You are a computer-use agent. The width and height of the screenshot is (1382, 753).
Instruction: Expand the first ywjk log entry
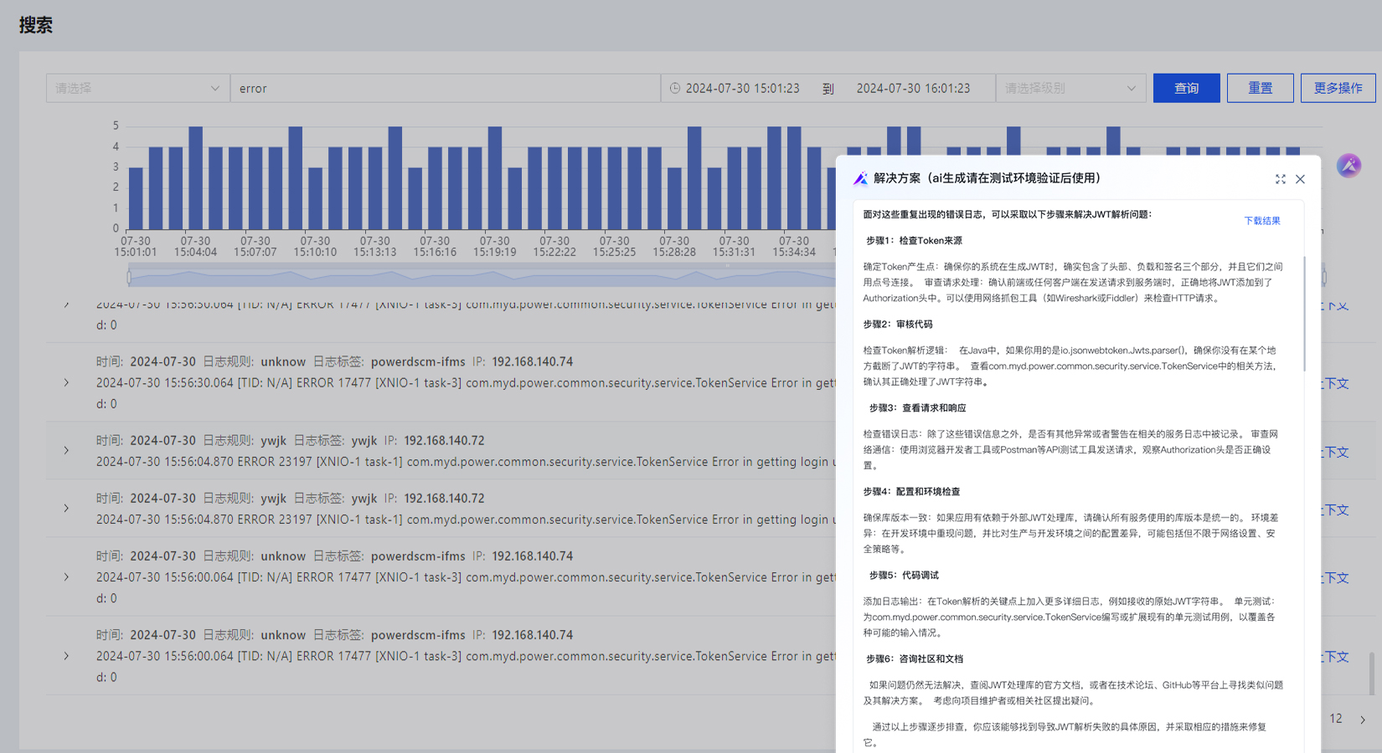tap(66, 451)
